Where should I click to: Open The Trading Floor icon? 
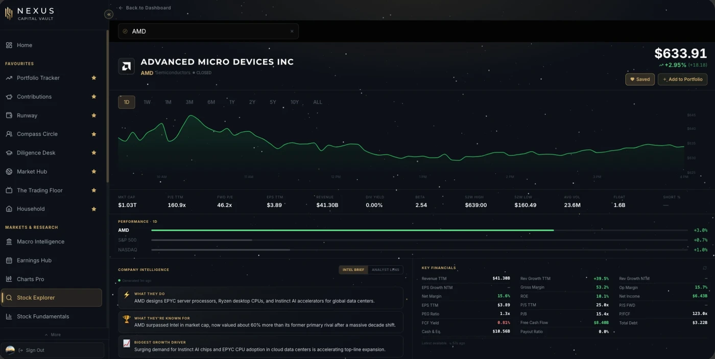pos(9,190)
